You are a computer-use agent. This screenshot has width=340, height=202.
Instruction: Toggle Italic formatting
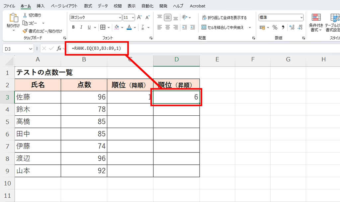[x=81, y=27]
